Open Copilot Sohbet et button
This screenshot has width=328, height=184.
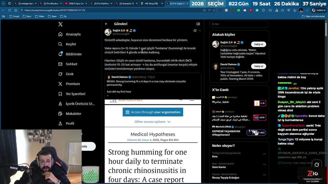[x=319, y=10]
